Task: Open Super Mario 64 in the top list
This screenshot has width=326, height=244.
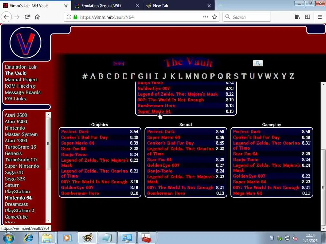Action: 154,111
